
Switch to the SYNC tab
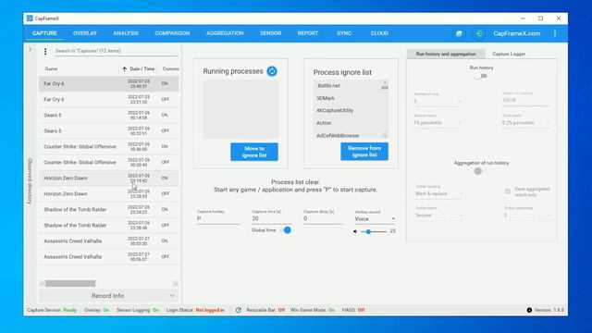click(344, 33)
